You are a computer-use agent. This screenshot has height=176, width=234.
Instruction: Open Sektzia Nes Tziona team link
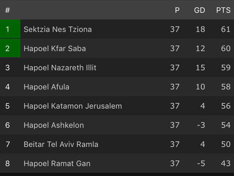pyautogui.click(x=58, y=29)
